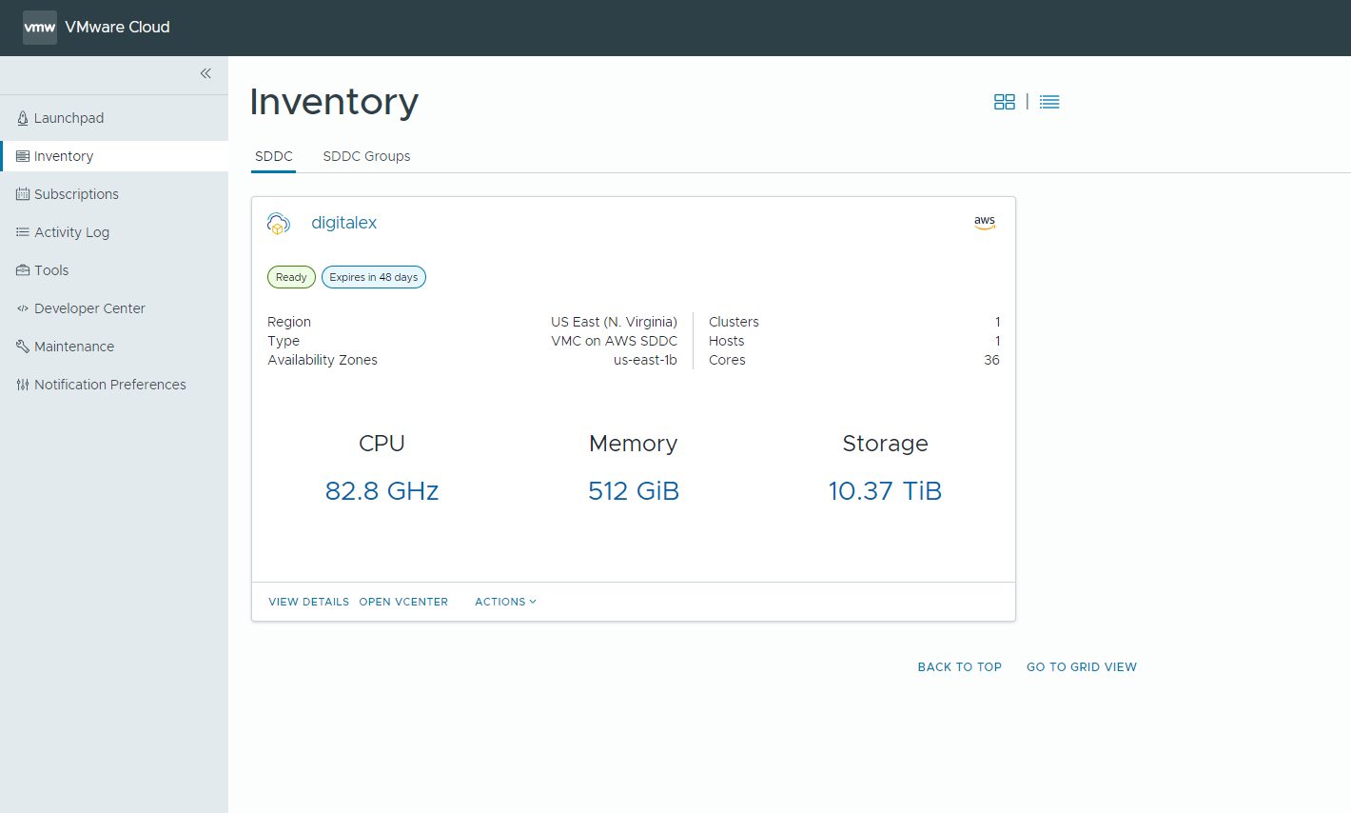Click the Back to Top link

tap(959, 667)
